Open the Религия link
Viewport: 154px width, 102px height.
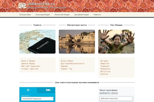click(104, 74)
